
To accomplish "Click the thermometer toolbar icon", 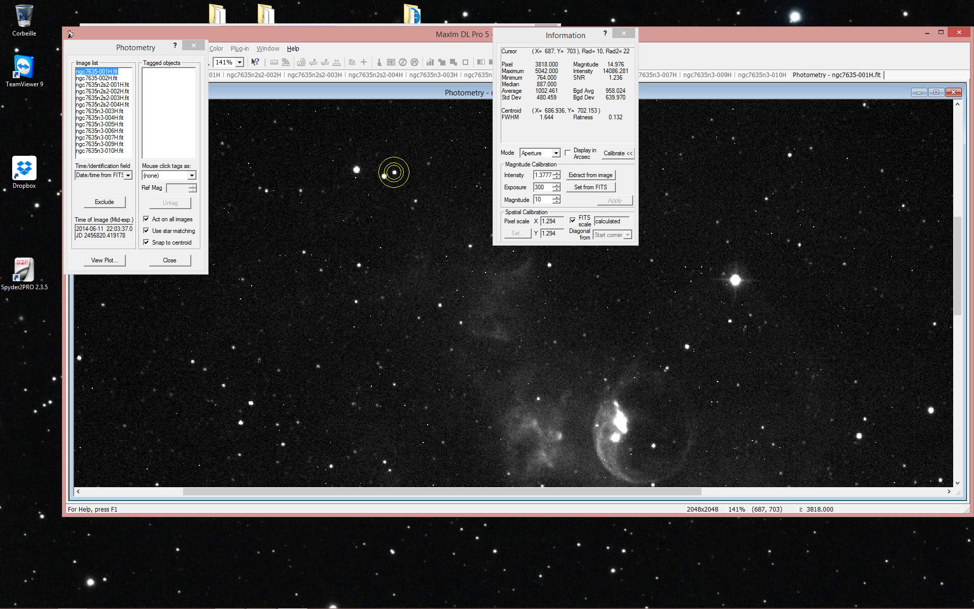I will point(379,62).
